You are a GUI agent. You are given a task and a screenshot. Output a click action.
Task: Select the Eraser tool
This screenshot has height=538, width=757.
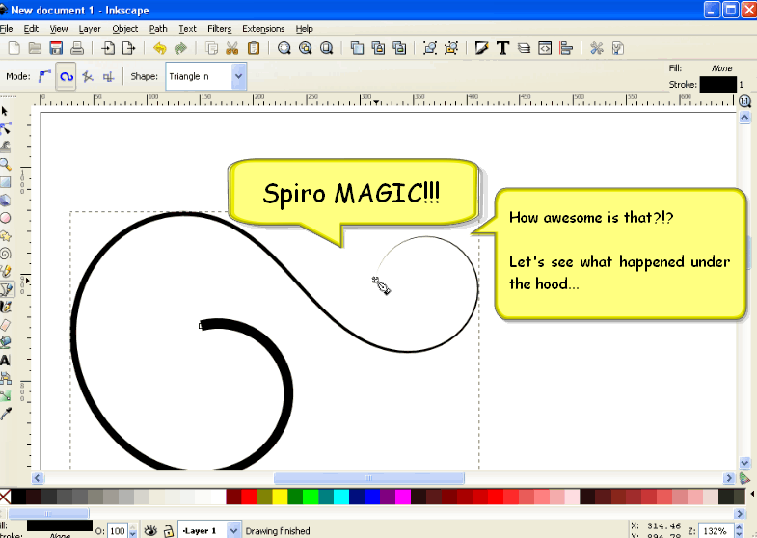[x=5, y=325]
